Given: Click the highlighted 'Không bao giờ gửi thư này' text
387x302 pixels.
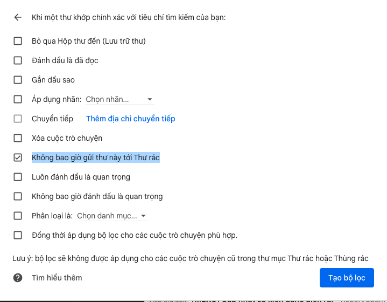Looking at the screenshot, I should [96, 157].
